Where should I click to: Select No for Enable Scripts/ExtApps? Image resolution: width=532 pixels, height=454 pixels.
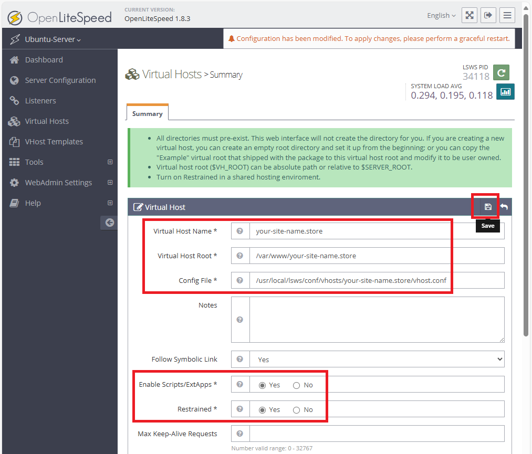point(297,386)
